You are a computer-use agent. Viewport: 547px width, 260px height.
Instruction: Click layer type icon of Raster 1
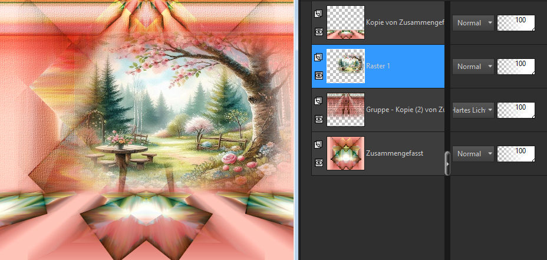tap(318, 57)
